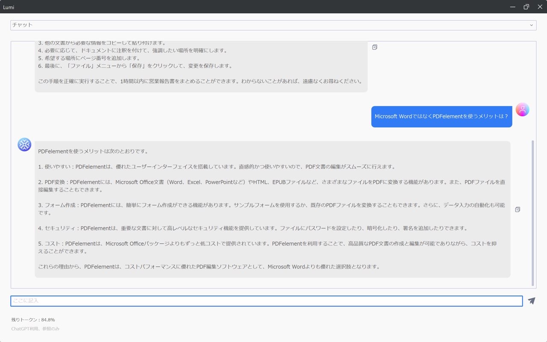Click the gray reply listing PDFelement merits

272,209
